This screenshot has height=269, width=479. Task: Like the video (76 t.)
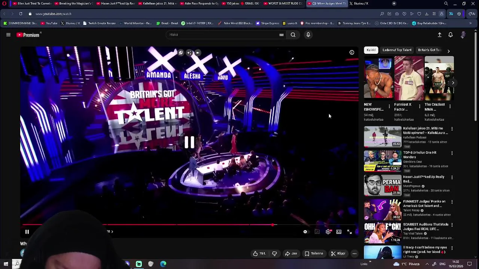259,254
